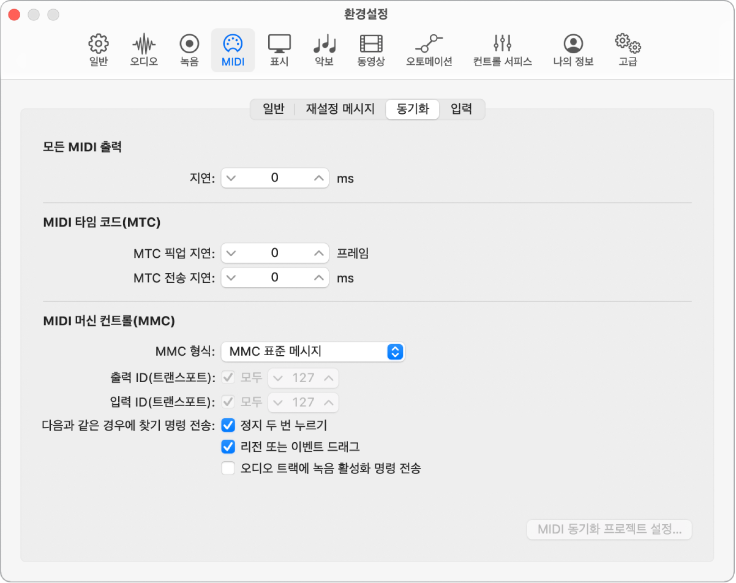736x583 pixels.
Task: Decrease MTC 전송 지연 value
Action: point(231,277)
